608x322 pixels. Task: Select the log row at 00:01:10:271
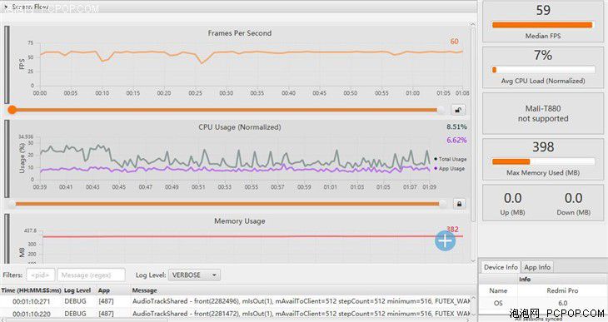tap(236, 301)
